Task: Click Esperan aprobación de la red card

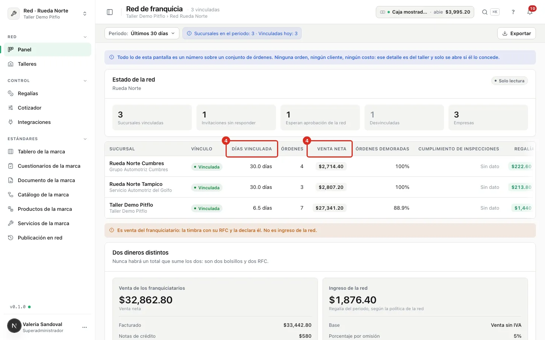Action: click(x=320, y=117)
